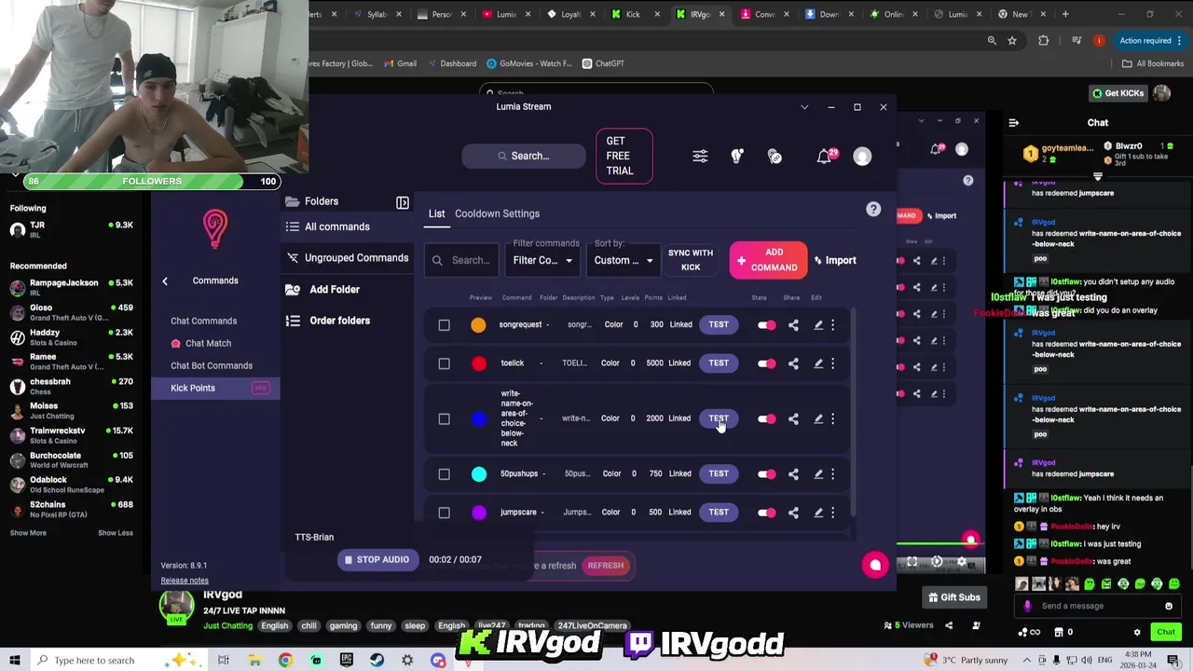Edit the jumpscare command
Image resolution: width=1193 pixels, height=671 pixels.
[818, 513]
